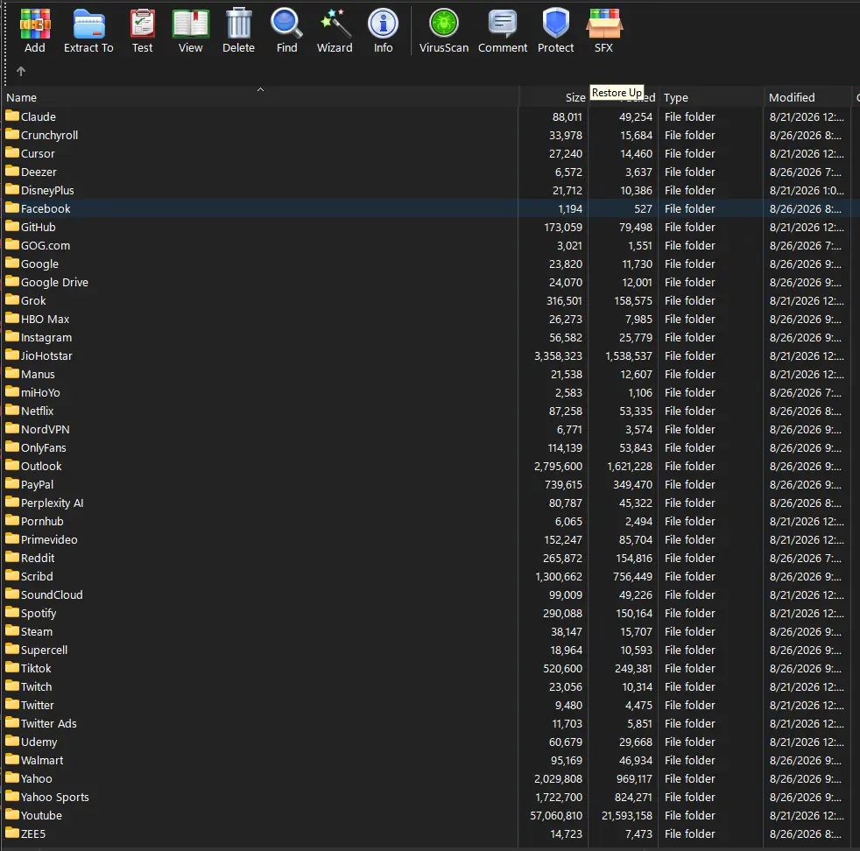
Task: Select the Manus folder name
Action: (x=38, y=375)
